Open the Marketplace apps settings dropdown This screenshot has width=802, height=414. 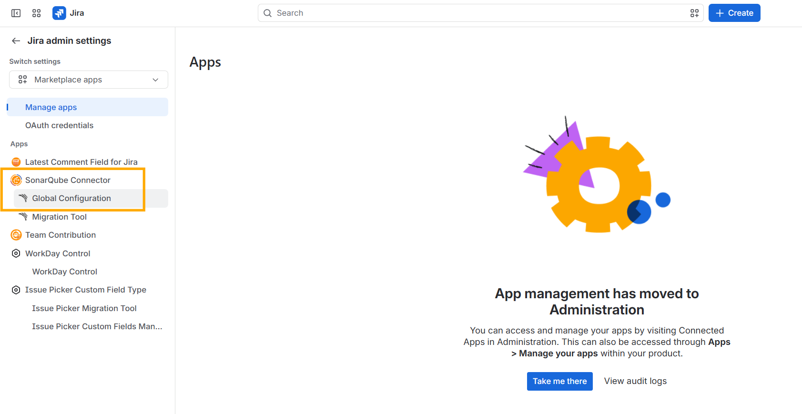(x=89, y=80)
